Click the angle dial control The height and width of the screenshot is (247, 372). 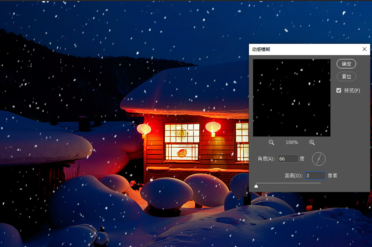pyautogui.click(x=319, y=159)
